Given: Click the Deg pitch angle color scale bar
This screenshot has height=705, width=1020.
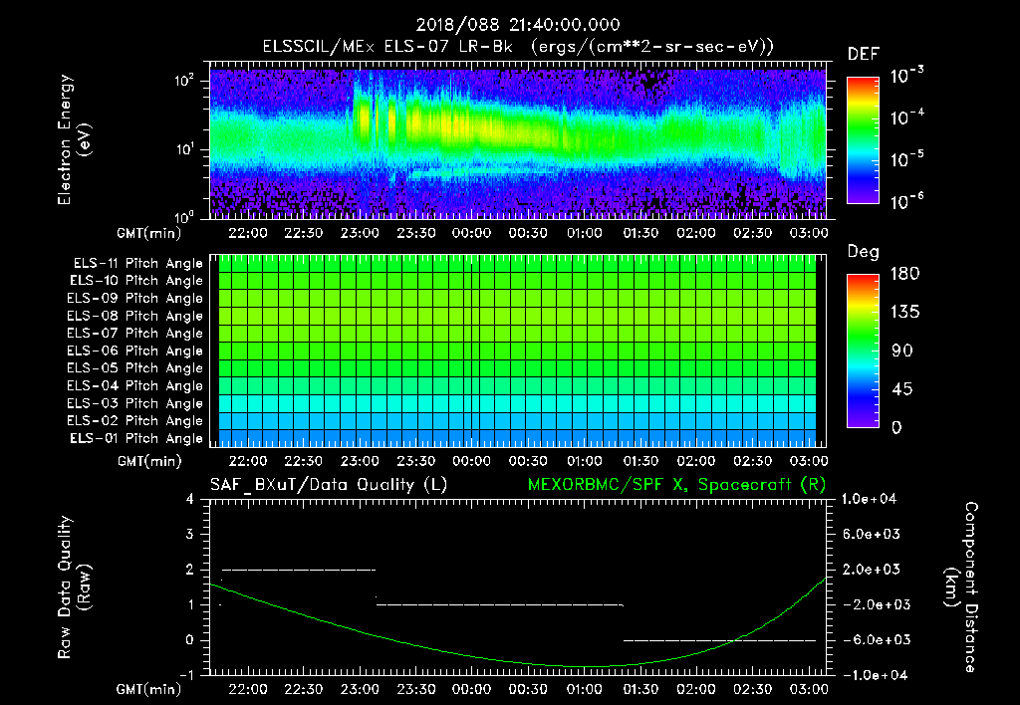Looking at the screenshot, I should point(863,352).
